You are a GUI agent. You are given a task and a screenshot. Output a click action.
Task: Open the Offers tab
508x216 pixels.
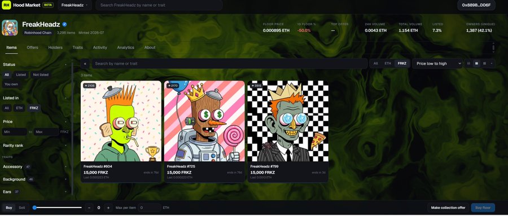pos(32,47)
